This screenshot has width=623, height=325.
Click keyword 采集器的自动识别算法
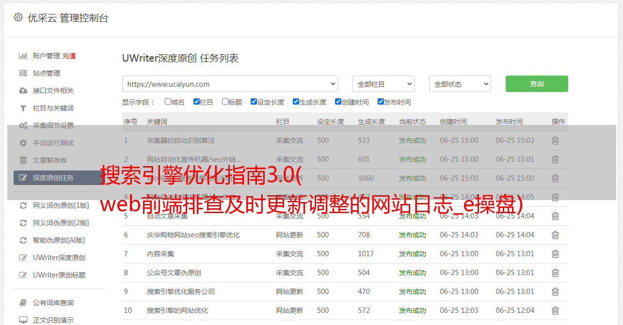coord(181,140)
